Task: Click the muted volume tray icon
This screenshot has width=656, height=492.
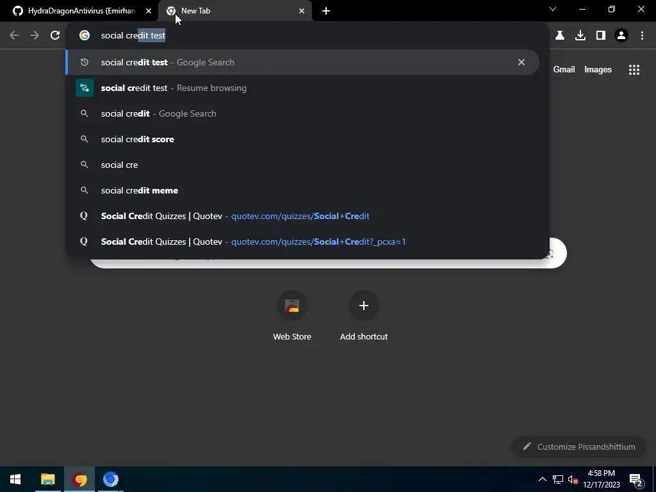Action: click(573, 479)
